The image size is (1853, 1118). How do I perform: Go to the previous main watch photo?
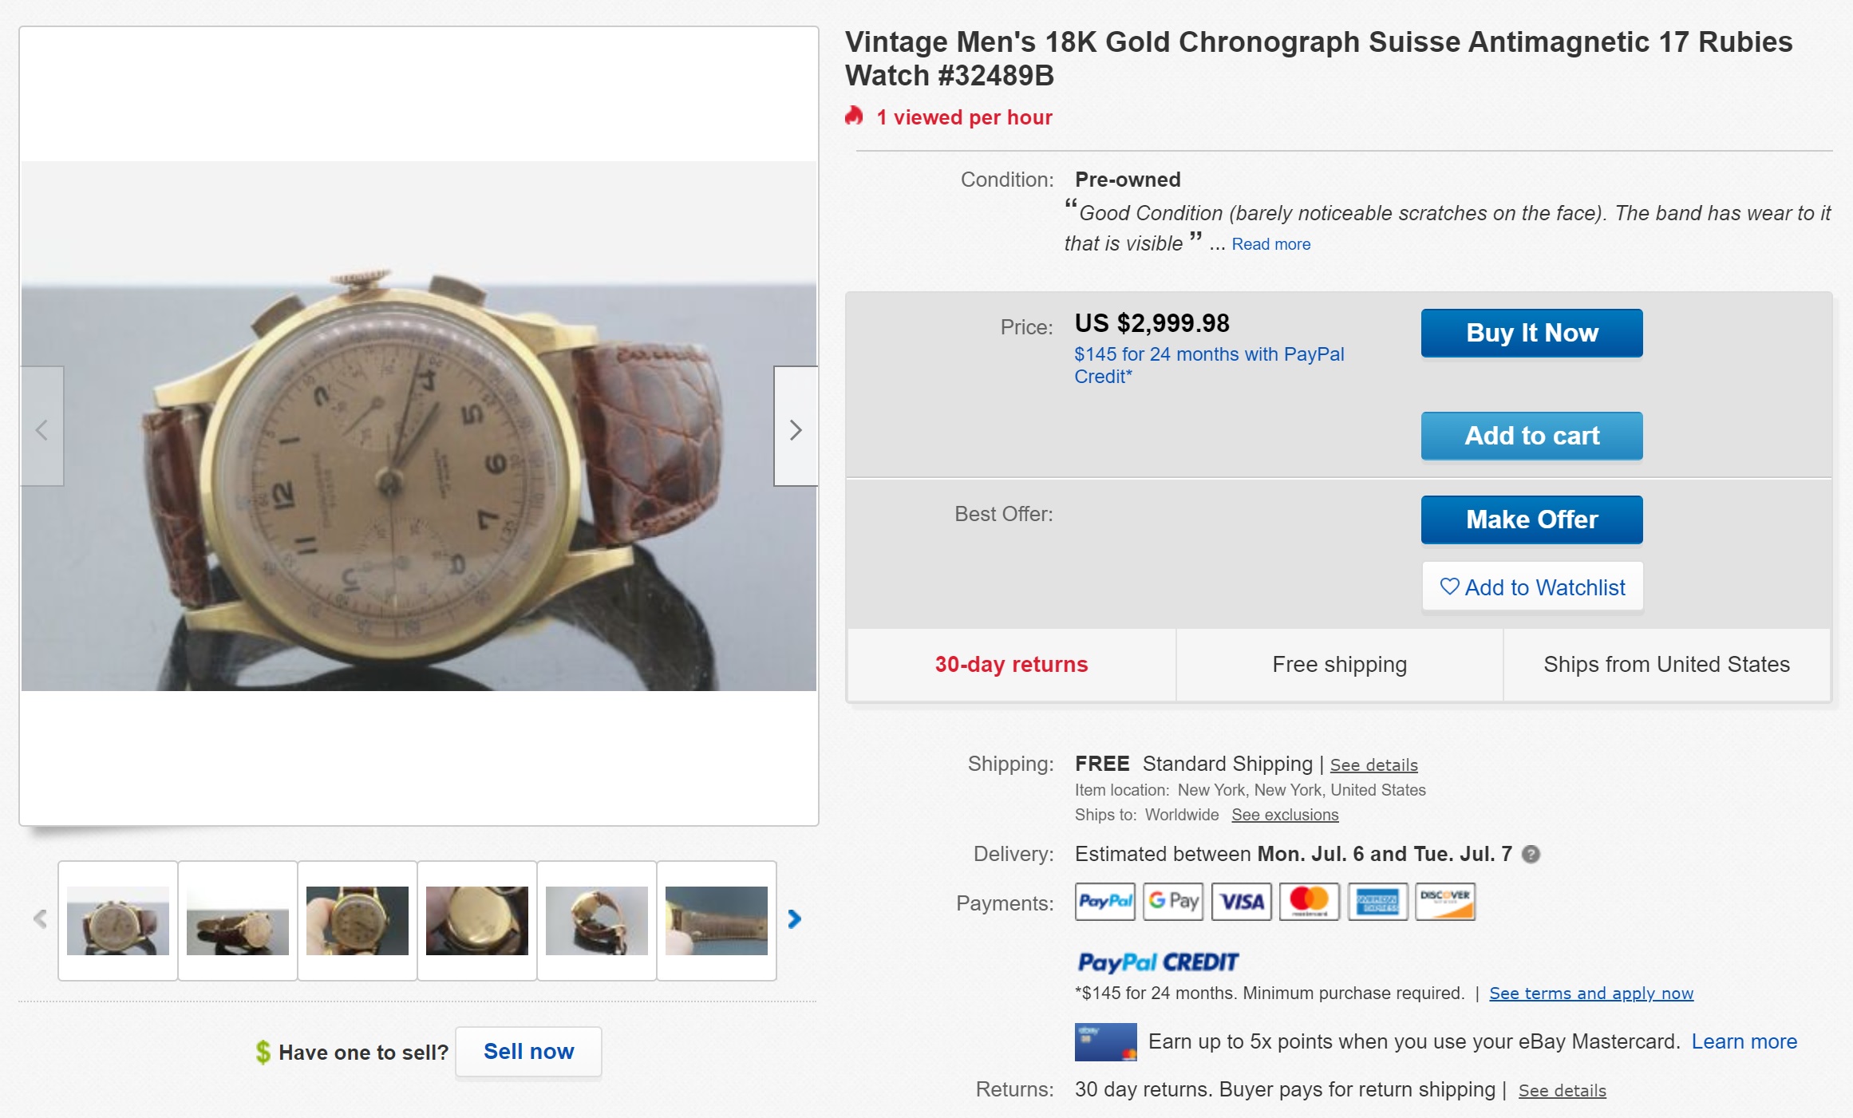42,429
